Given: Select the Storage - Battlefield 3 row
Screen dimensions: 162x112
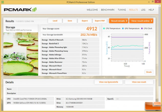Looking at the screenshot, I should [70, 44].
